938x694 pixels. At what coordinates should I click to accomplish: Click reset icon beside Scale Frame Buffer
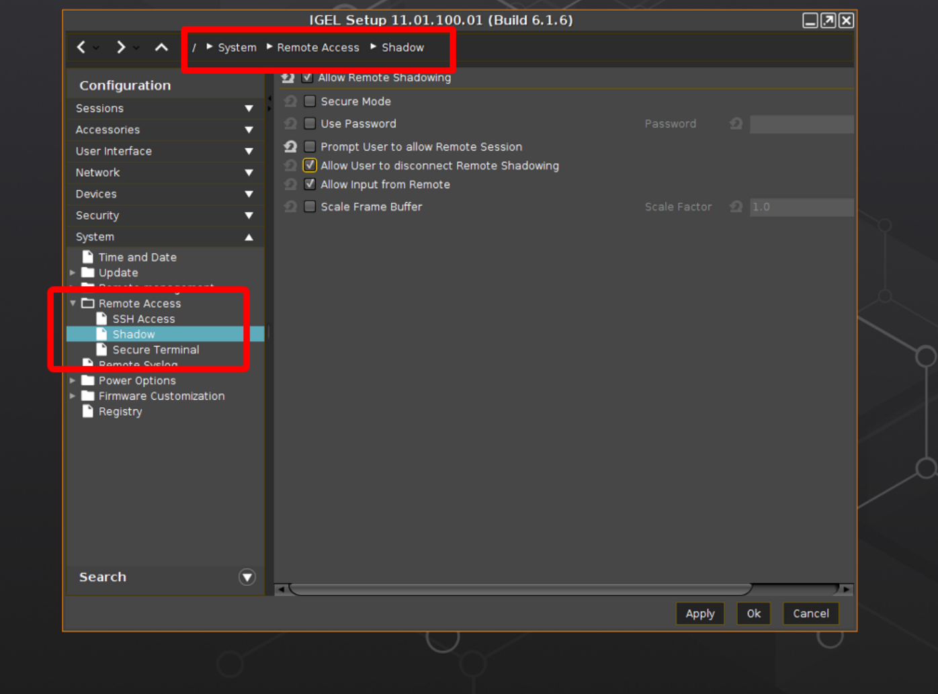tap(290, 206)
